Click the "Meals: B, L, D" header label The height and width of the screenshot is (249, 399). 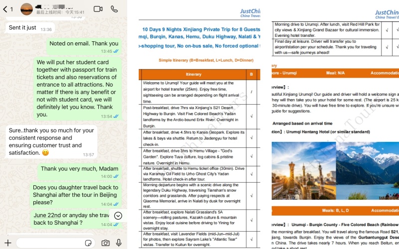335,210
